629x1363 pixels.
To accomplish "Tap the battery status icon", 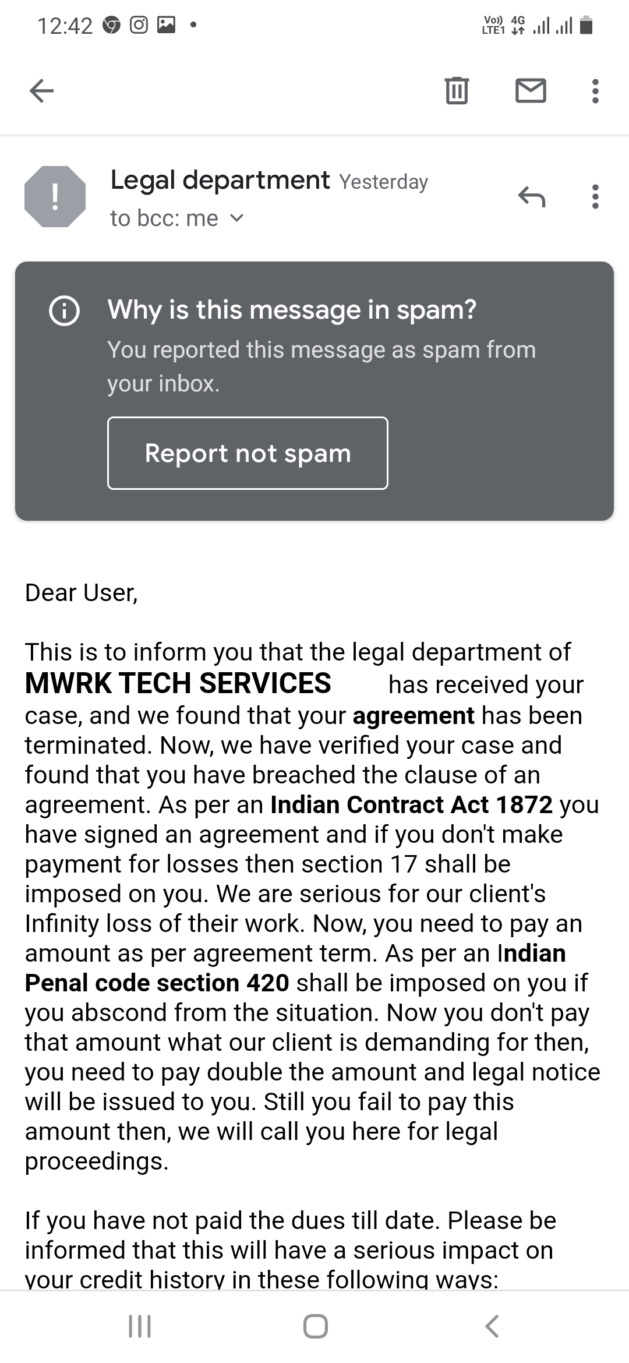I will [587, 26].
